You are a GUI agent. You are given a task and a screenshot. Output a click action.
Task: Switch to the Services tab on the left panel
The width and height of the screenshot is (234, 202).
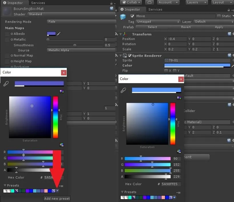pos(38,3)
